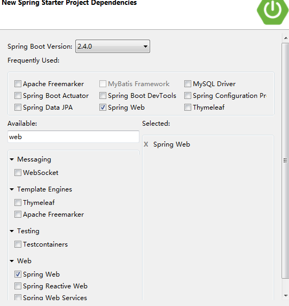Collapse the Web category

point(12,261)
